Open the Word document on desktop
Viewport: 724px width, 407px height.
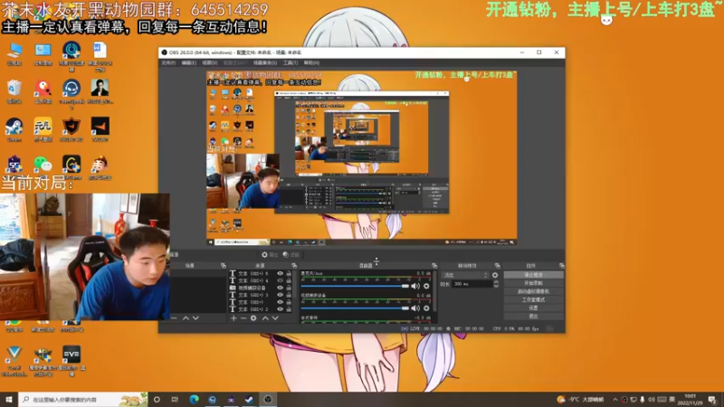(100, 55)
